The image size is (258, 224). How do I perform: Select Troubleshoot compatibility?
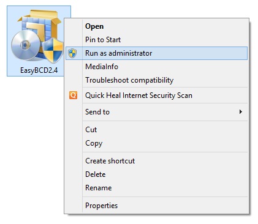click(x=129, y=80)
